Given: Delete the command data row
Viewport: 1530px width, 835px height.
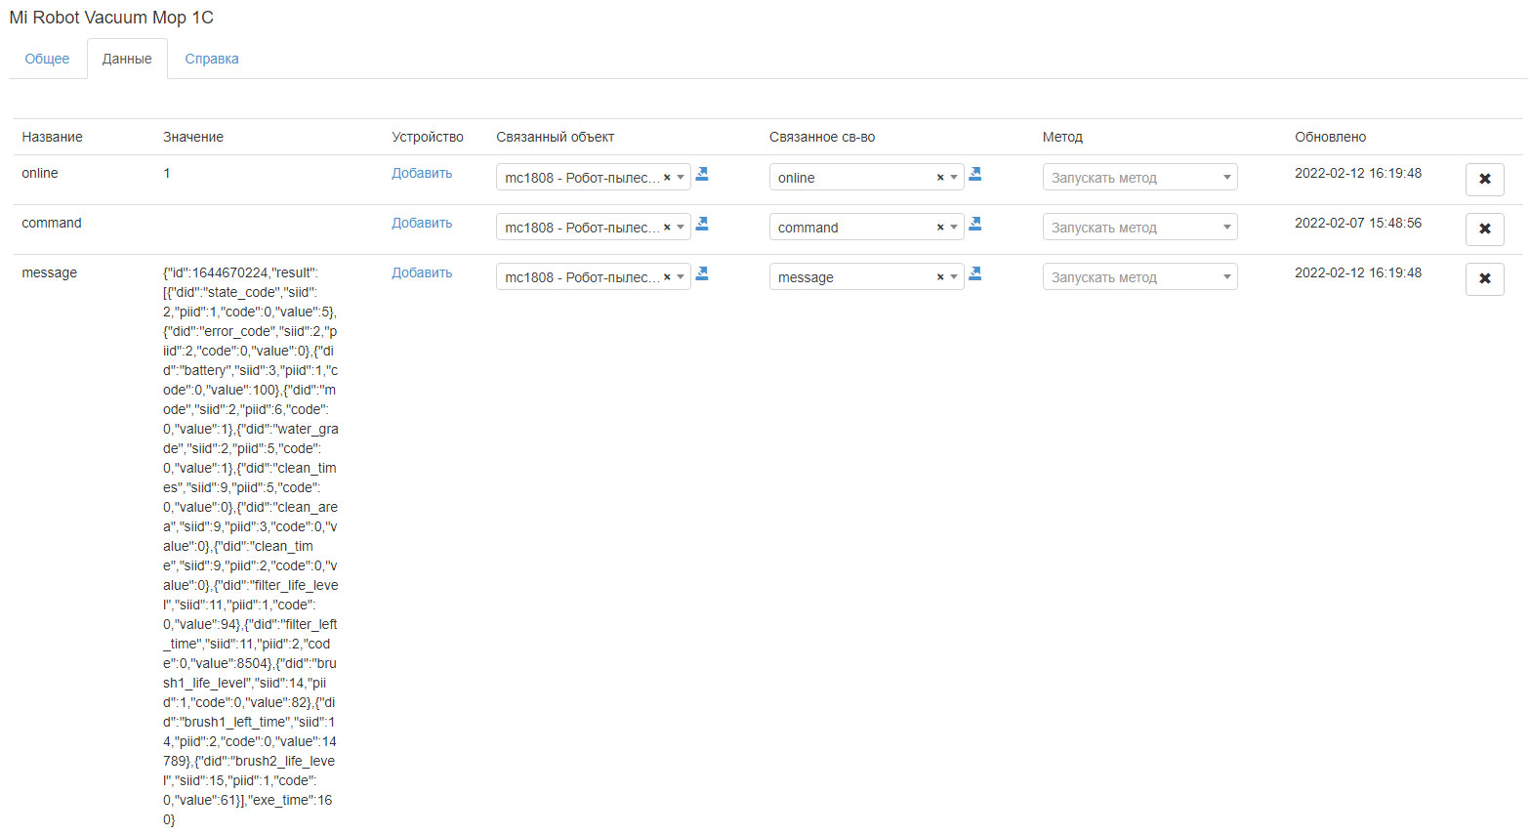Looking at the screenshot, I should click(1484, 230).
